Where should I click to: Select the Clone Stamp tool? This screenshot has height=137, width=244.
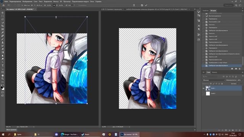pos(3,42)
